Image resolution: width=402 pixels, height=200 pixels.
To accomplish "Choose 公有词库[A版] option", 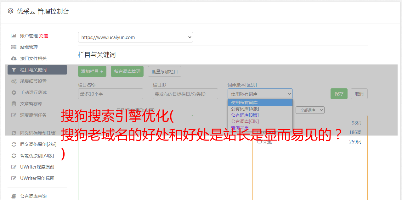I will pos(260,109).
